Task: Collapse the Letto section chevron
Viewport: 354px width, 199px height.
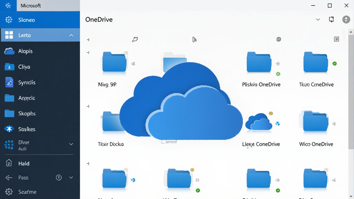Action: [71, 35]
